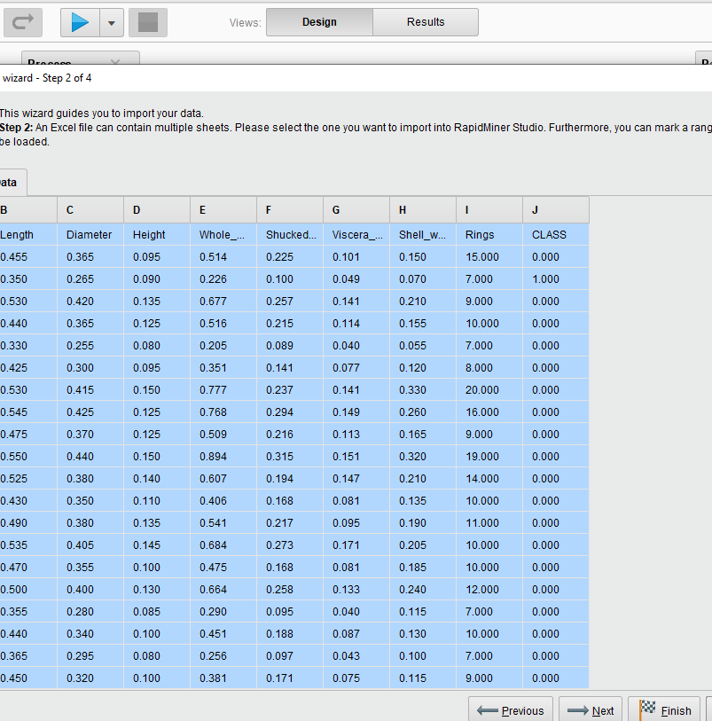Select the Rings cell 16.000
The width and height of the screenshot is (712, 721).
pyautogui.click(x=489, y=412)
